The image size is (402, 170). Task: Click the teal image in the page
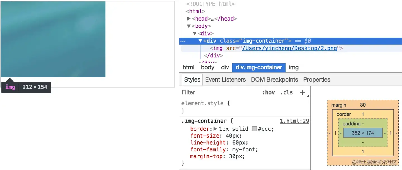pos(53,39)
